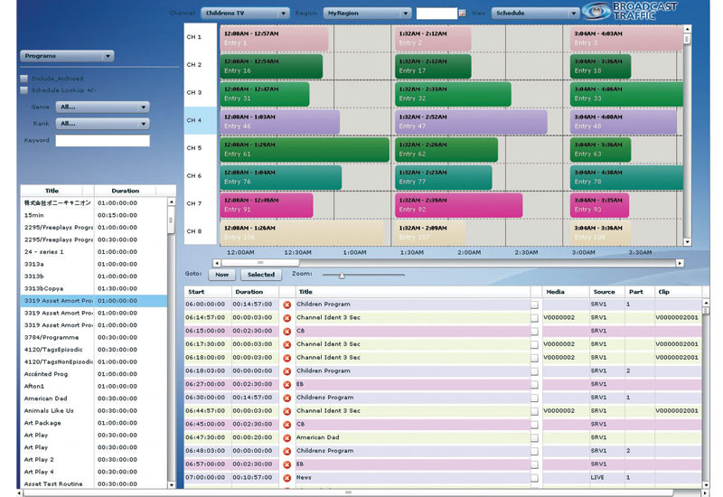
Task: Tick the checkbox on the 06:15:00:00 CB row
Action: coord(534,332)
